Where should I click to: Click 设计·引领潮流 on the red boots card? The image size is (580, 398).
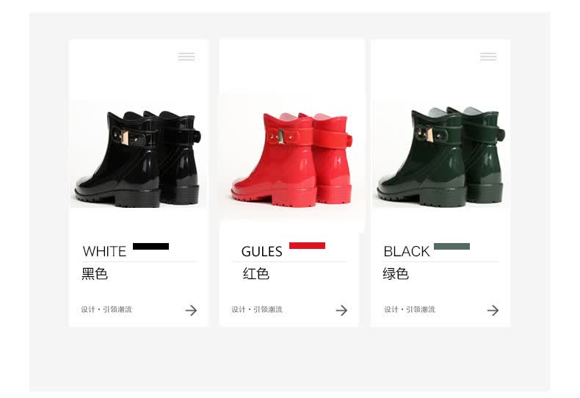point(257,309)
